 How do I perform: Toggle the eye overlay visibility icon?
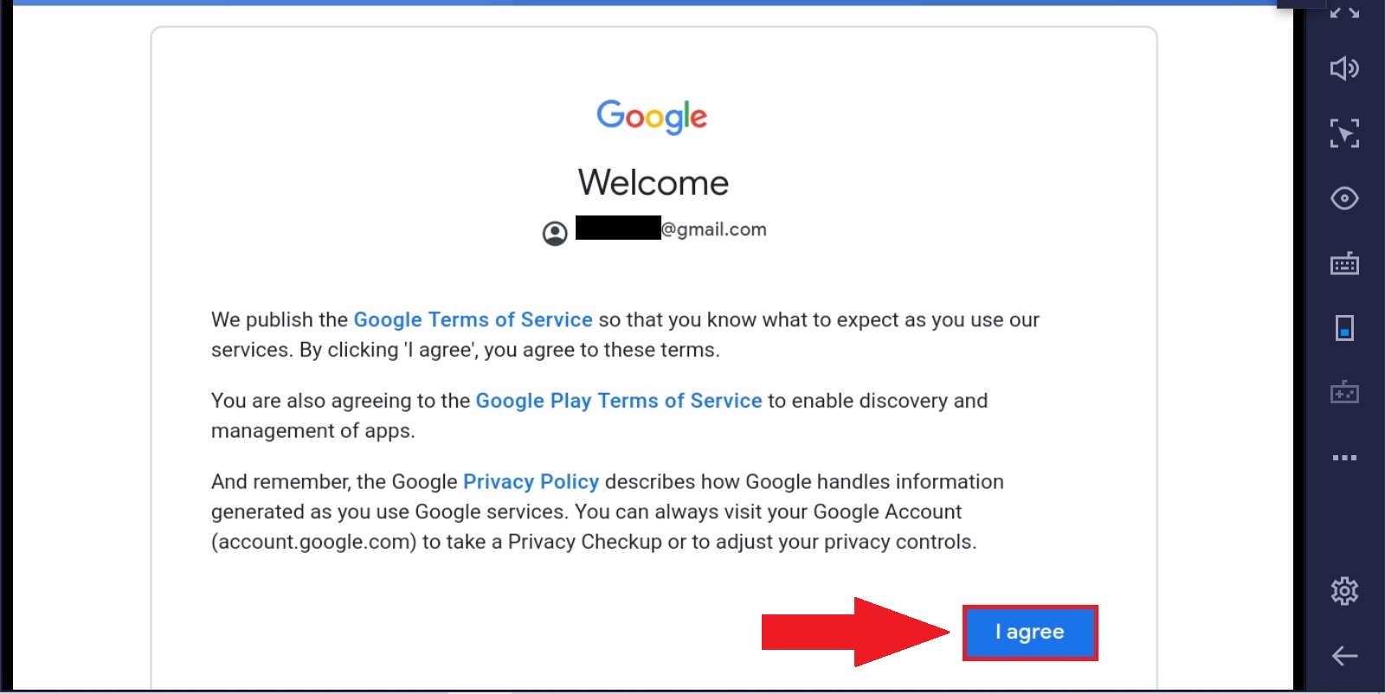[1344, 198]
